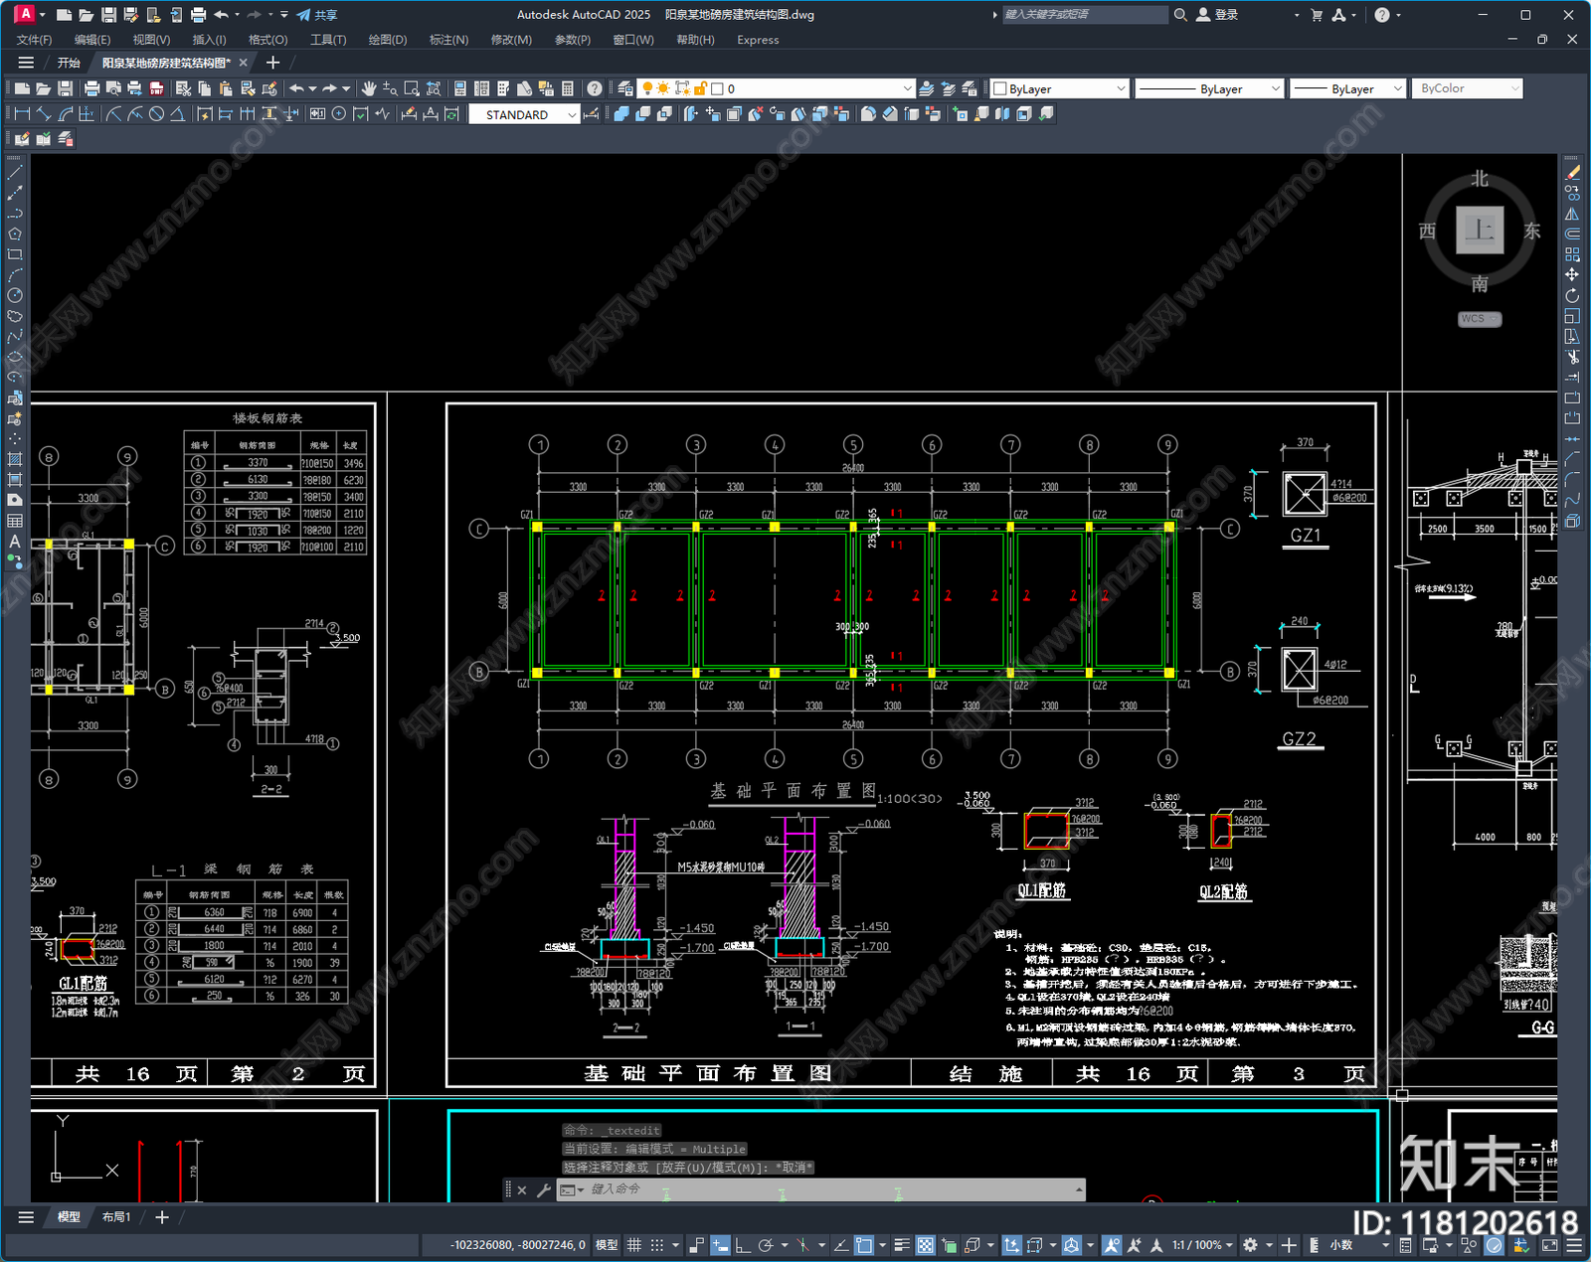
Task: Open the QuickCalc calculator icon
Action: click(568, 88)
